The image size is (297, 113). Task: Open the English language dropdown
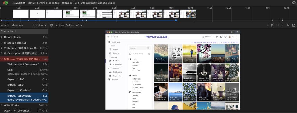[x=208, y=37]
